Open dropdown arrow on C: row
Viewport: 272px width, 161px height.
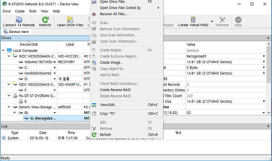[55, 68]
